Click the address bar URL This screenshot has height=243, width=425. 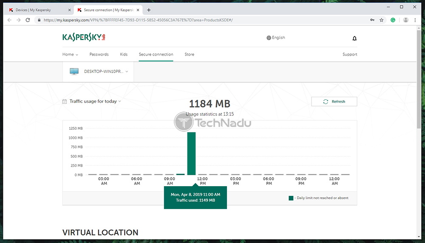138,20
